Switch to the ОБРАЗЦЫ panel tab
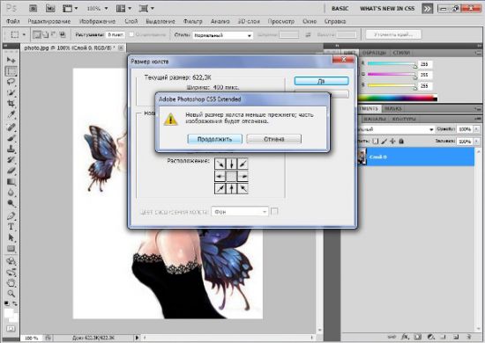The width and height of the screenshot is (485, 343). pos(374,53)
